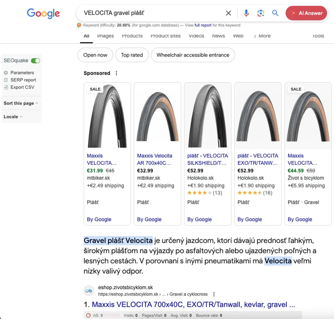334x319 pixels.
Task: Expand the Sort this page section
Action: click(x=21, y=103)
